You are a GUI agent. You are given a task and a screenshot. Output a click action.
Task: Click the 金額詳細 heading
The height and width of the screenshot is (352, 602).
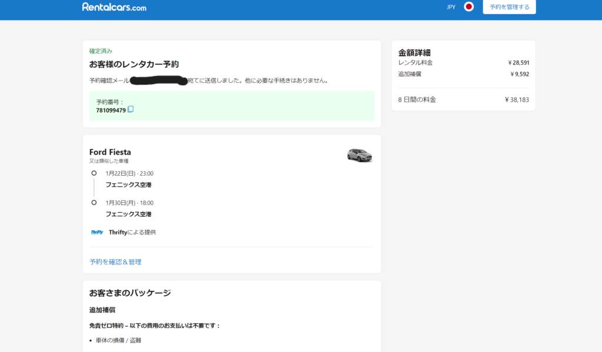tap(414, 52)
